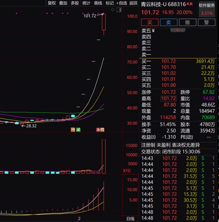Click the 20.00% change percentage
The height and width of the screenshot is (222, 219).
[x=184, y=13]
